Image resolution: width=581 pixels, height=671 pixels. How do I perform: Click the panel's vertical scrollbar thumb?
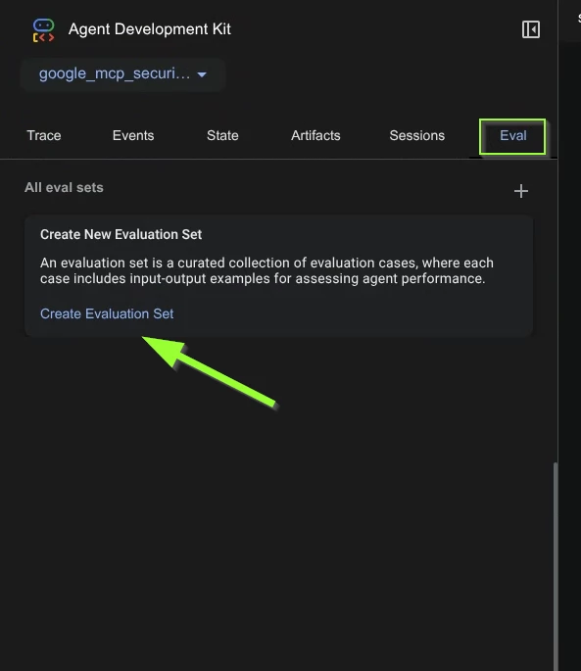point(556,565)
